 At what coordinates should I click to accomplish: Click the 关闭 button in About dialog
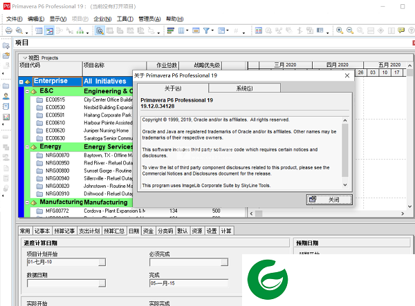(329, 200)
